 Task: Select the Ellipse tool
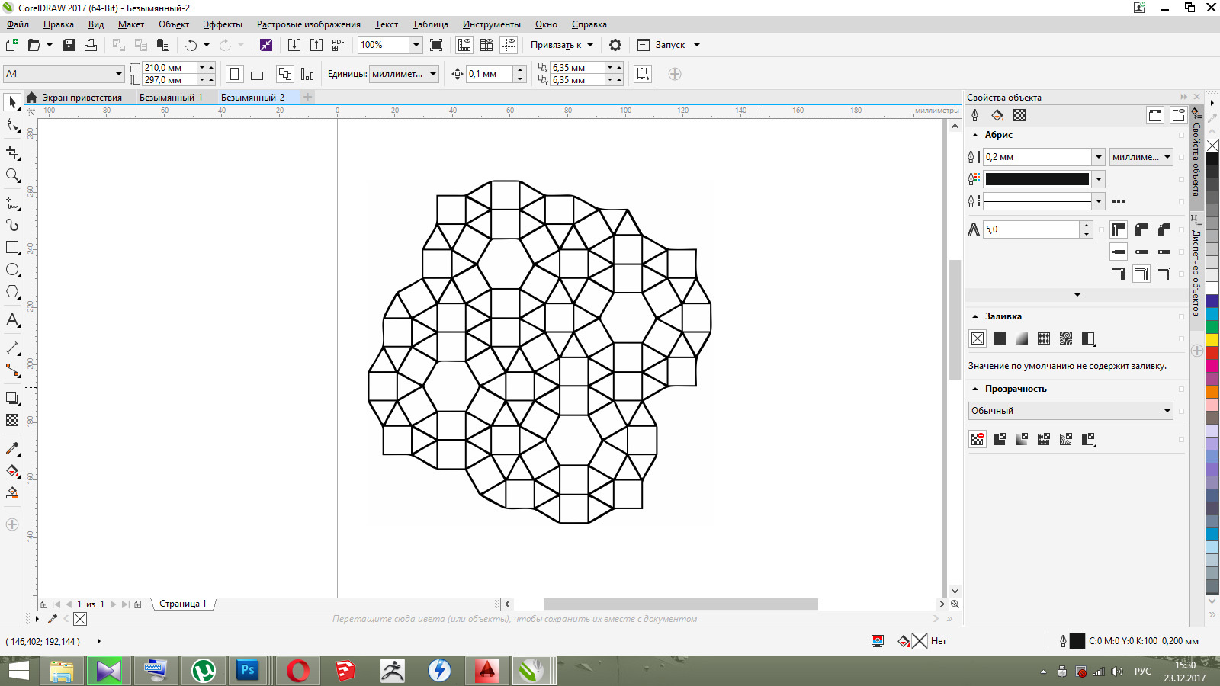pos(12,270)
